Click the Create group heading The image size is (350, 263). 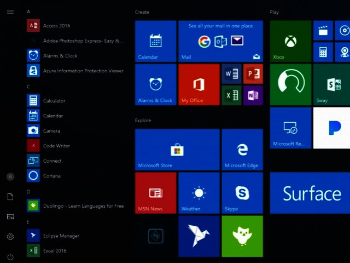coord(142,12)
